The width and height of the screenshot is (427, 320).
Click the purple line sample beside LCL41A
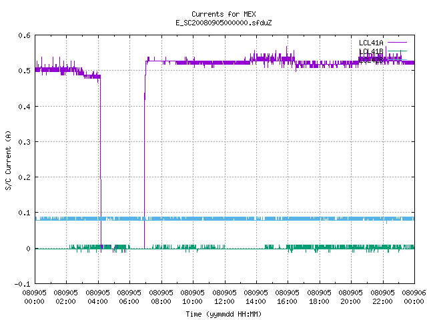coord(397,43)
